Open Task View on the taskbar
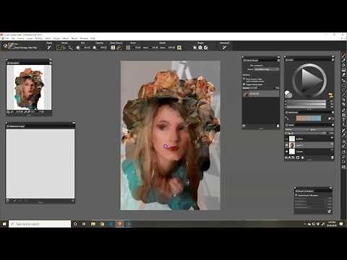347x260 pixels. (84, 224)
